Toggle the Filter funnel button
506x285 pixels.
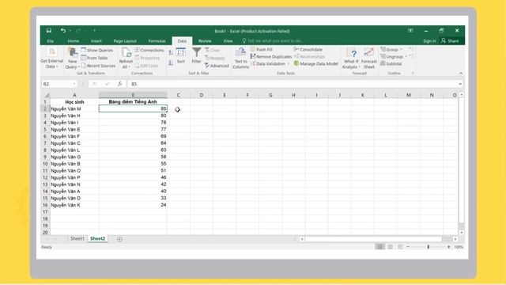[x=196, y=55]
